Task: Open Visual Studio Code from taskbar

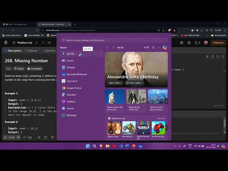Action: point(120,146)
